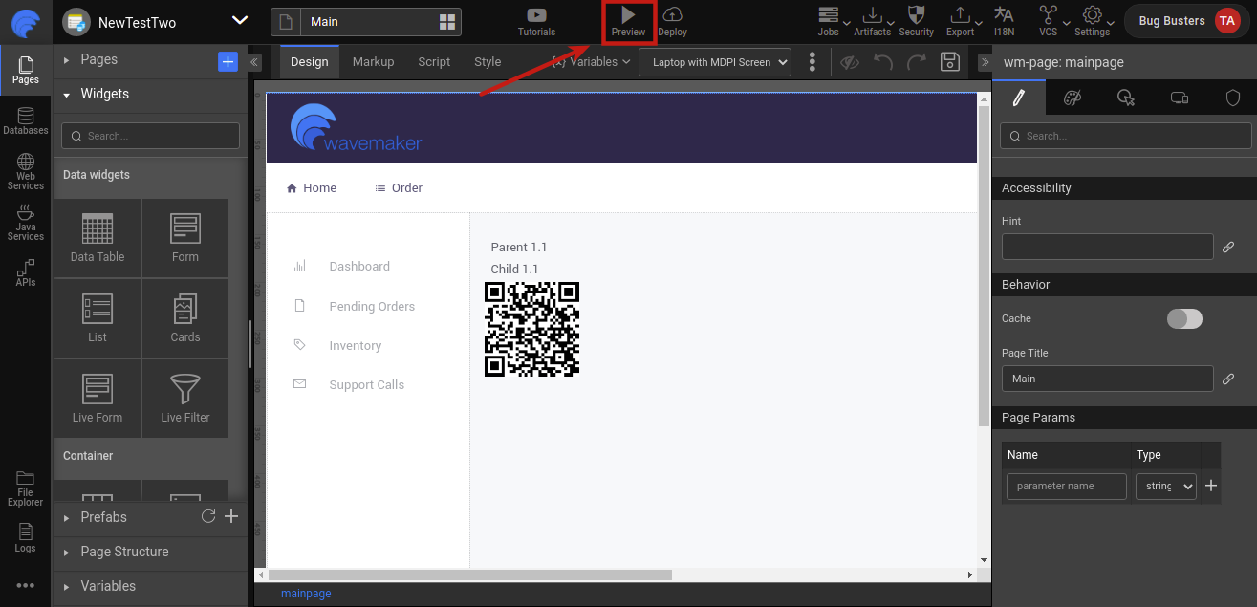Open the Security shield tab in right panel

pos(1232,98)
